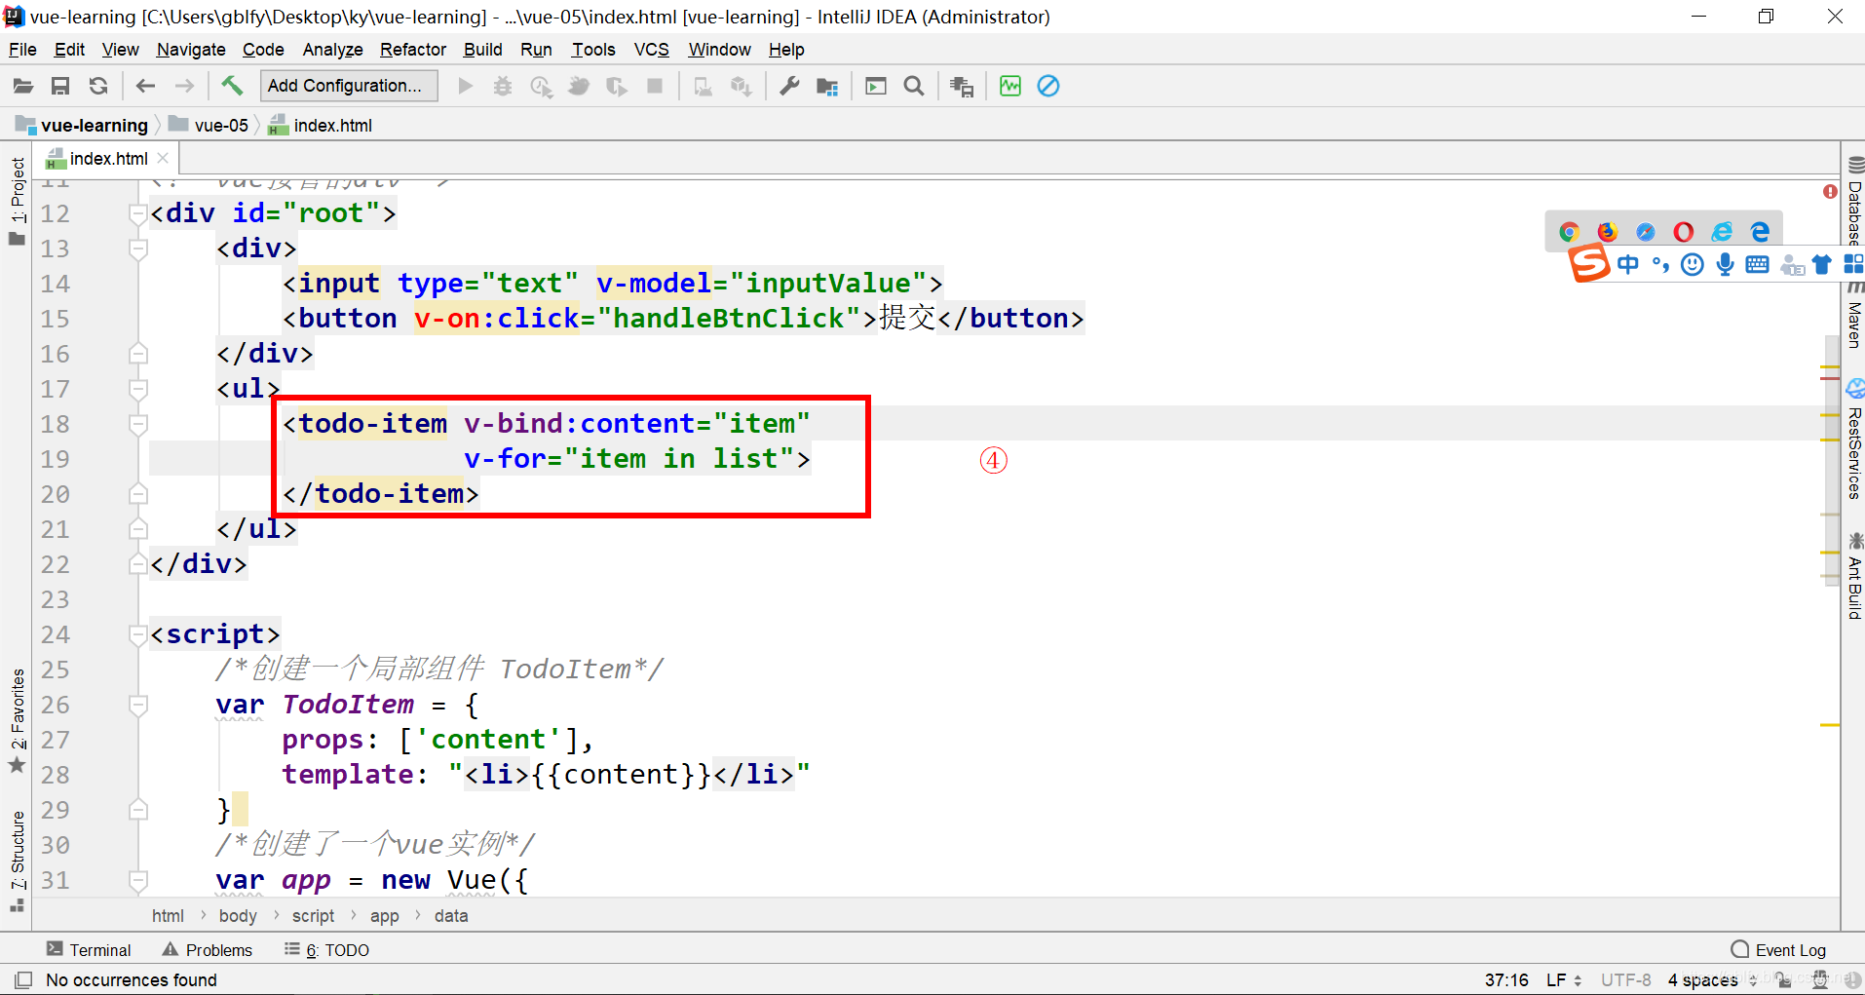The width and height of the screenshot is (1865, 995).
Task: Collapse the script fold marker on line 24
Action: [x=137, y=634]
